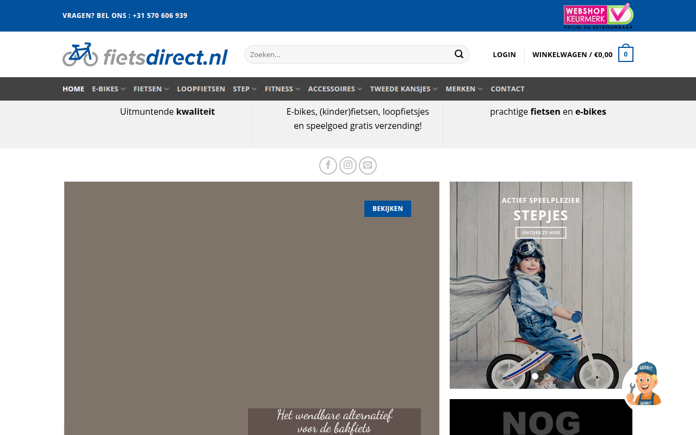
Task: Click the LOGIN link
Action: pos(504,54)
